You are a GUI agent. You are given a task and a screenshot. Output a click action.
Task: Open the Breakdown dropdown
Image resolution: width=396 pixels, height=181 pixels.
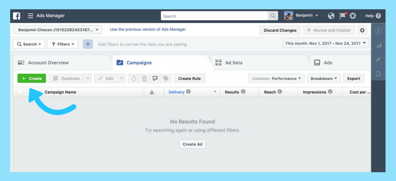pyautogui.click(x=324, y=79)
